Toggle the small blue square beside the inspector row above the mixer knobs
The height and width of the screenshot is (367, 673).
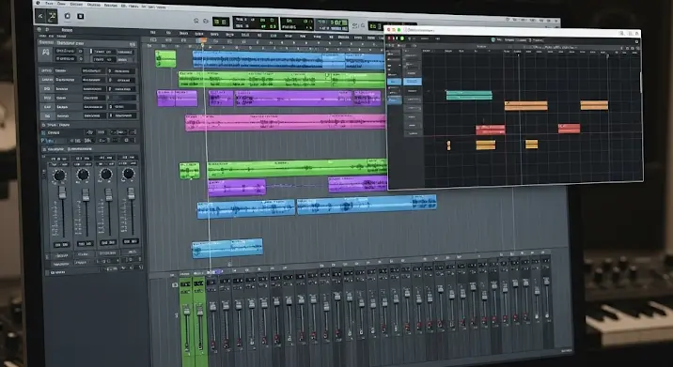pyautogui.click(x=43, y=133)
